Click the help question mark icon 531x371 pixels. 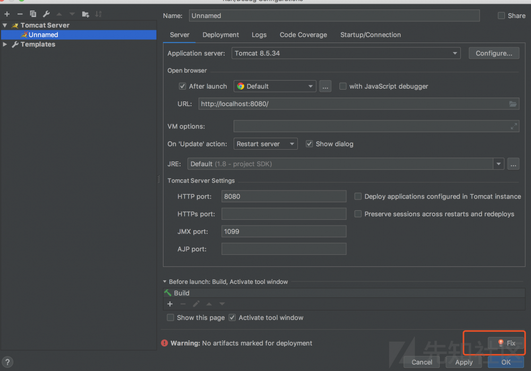[x=7, y=362]
